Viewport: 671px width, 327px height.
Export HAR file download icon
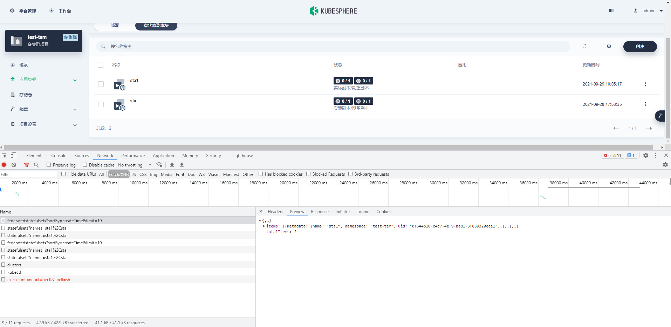(182, 165)
